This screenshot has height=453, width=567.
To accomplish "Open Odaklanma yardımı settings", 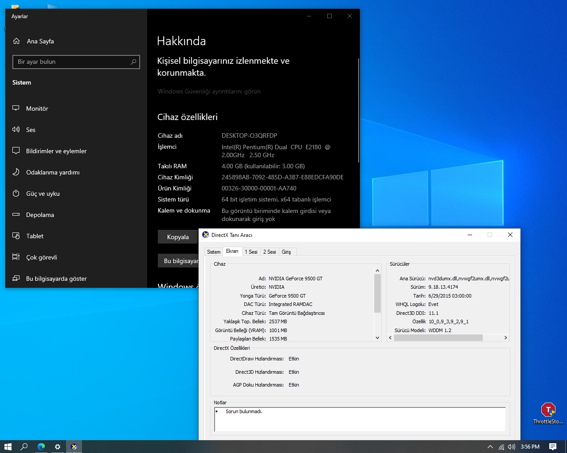I will (x=53, y=172).
